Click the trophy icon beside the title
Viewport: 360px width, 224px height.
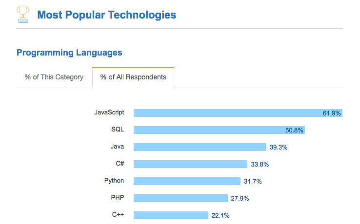pyautogui.click(x=23, y=15)
